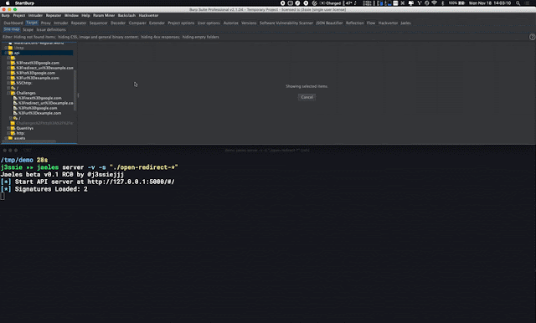Click Cancel under Showing selected items
The image size is (536, 323).
[x=307, y=97]
